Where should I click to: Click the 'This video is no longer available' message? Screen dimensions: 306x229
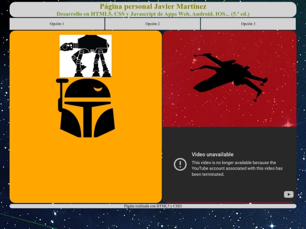[237, 168]
